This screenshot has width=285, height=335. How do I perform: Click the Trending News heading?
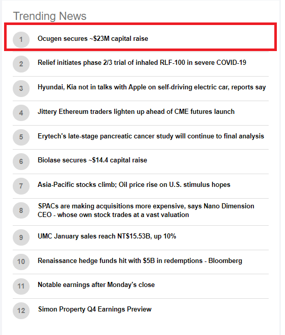click(49, 16)
